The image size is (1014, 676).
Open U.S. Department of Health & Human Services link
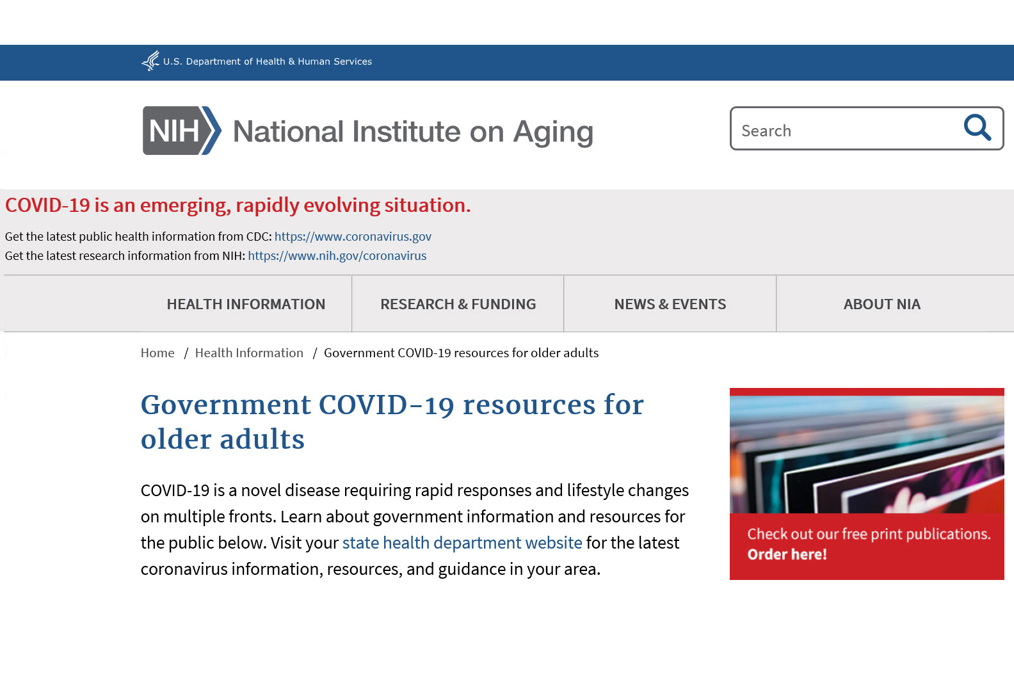pyautogui.click(x=268, y=61)
